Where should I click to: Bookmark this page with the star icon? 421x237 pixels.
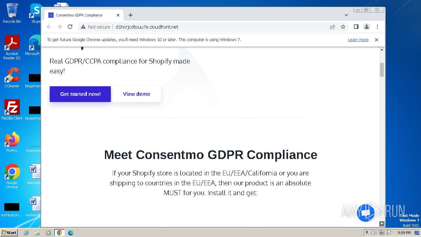point(343,27)
